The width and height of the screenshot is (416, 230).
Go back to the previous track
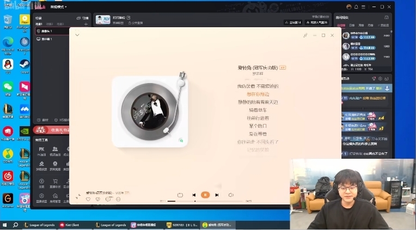coord(194,195)
